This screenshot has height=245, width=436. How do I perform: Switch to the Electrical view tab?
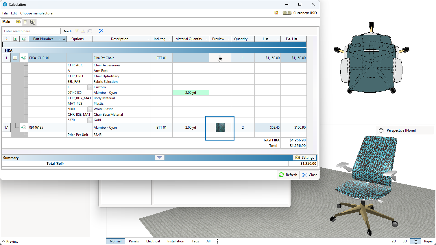[x=153, y=241]
